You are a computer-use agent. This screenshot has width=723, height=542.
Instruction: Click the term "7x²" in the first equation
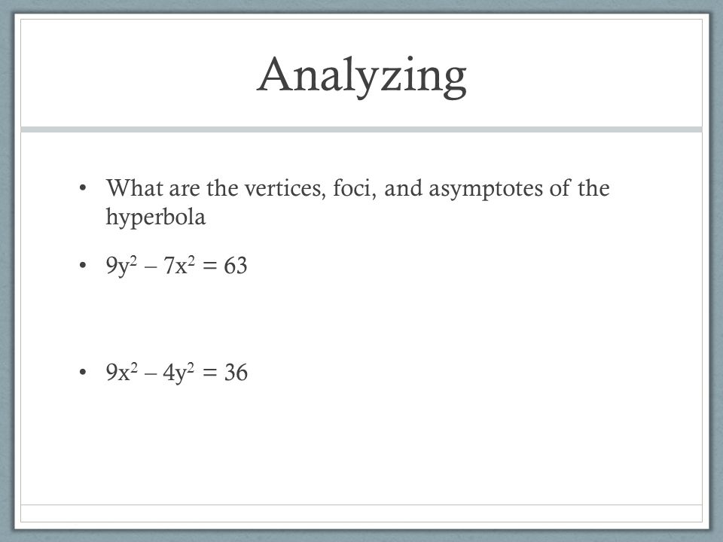tap(179, 266)
